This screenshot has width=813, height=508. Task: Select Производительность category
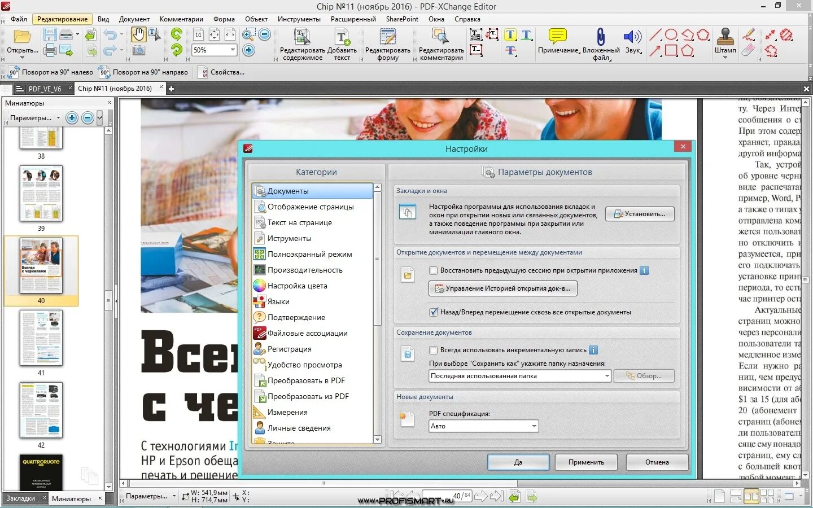[x=312, y=270]
